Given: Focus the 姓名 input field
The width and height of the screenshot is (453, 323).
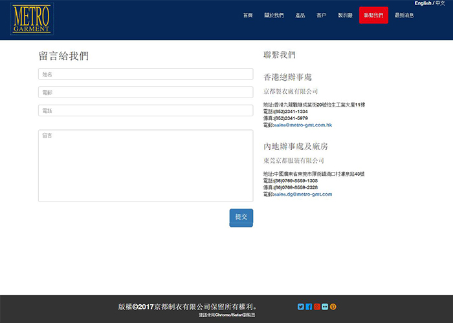Looking at the screenshot, I should point(146,74).
